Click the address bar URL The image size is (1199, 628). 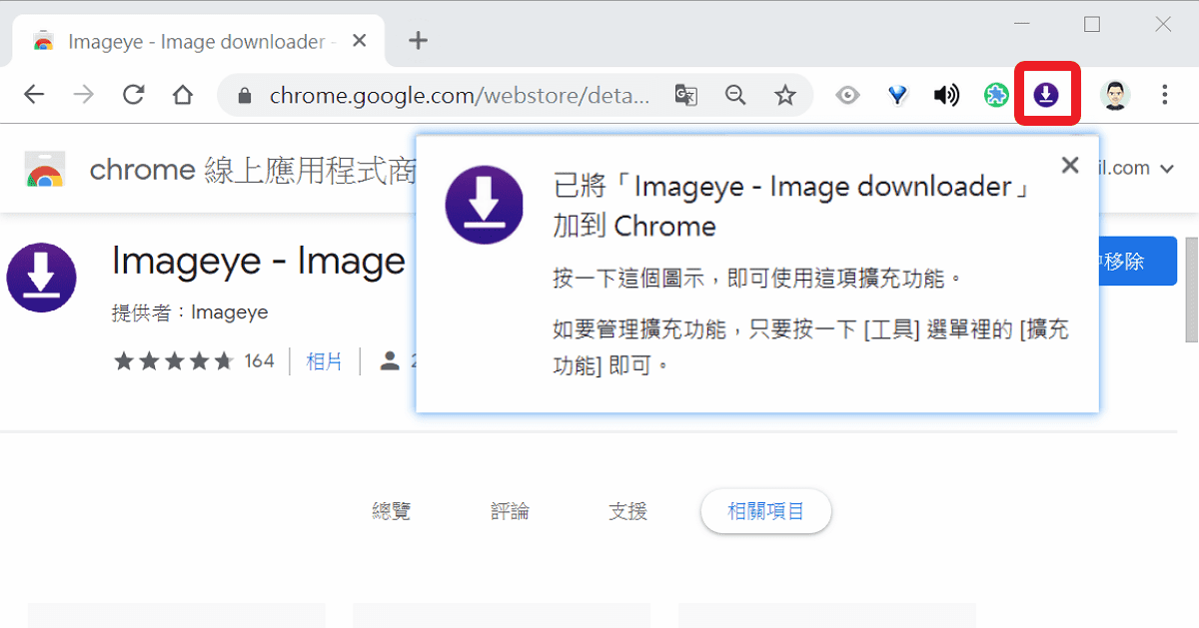(x=460, y=96)
